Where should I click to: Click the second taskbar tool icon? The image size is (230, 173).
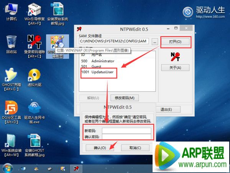36,169
